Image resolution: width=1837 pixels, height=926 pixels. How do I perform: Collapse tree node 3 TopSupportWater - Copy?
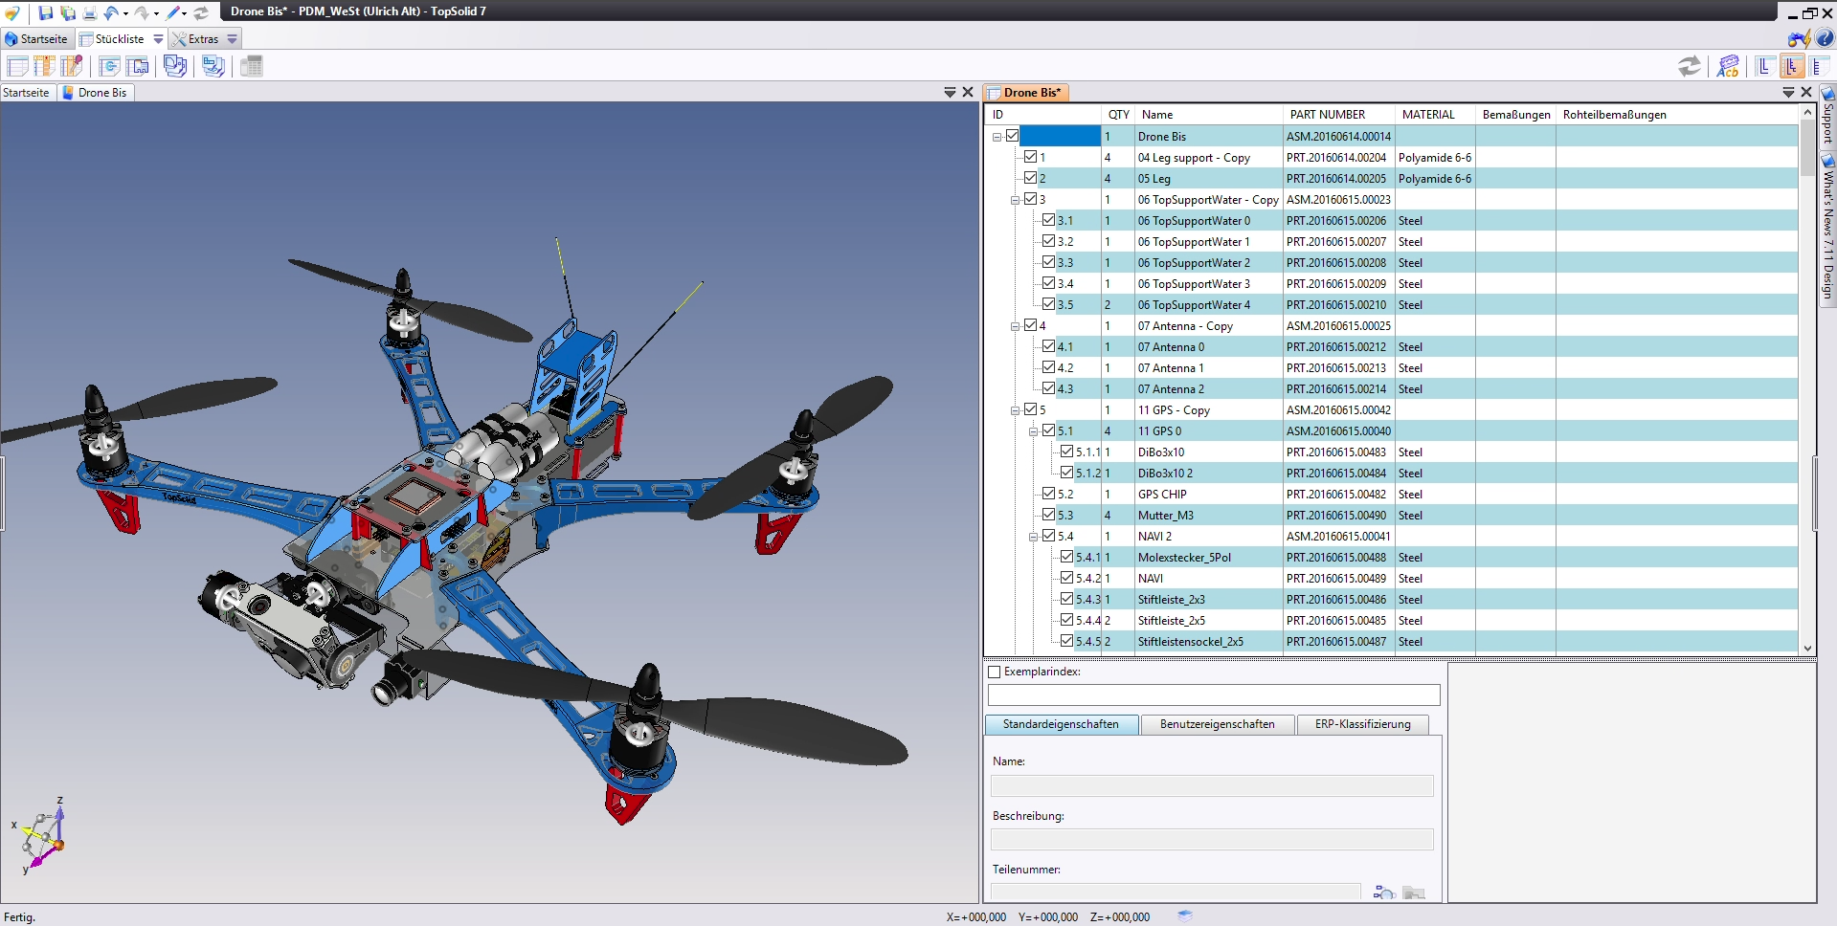[x=1015, y=200]
